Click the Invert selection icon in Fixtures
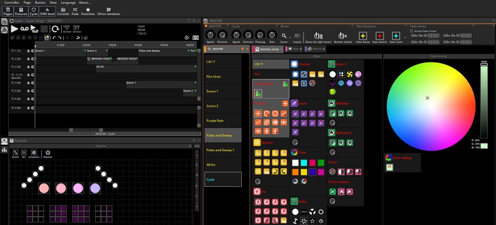The image size is (496, 225). click(x=14, y=153)
